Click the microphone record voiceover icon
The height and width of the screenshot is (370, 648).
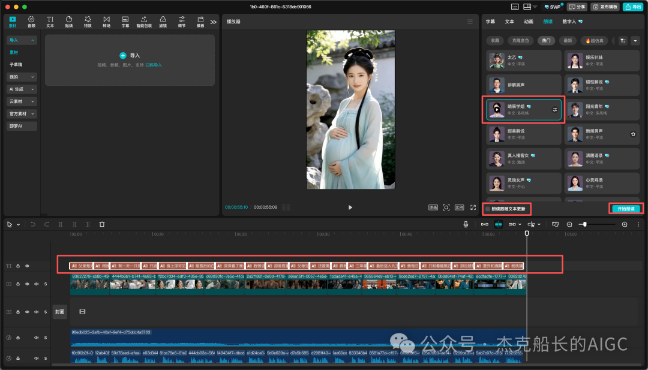(x=466, y=224)
